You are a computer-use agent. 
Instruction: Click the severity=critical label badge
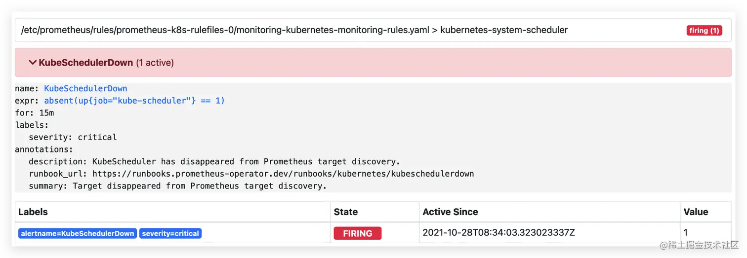(x=170, y=233)
